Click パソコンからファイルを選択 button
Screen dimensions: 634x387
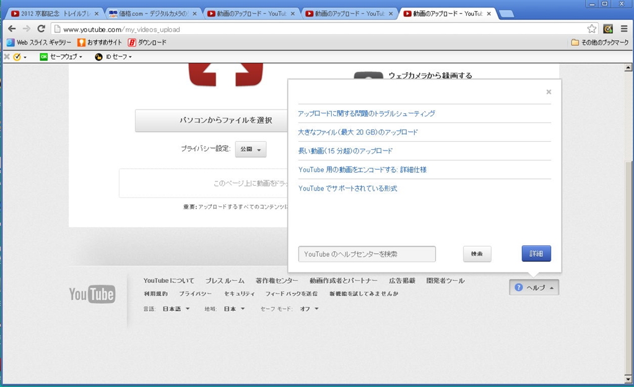coord(212,121)
